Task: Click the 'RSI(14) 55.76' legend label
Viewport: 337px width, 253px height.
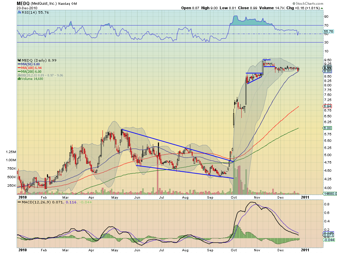Action: coord(35,13)
